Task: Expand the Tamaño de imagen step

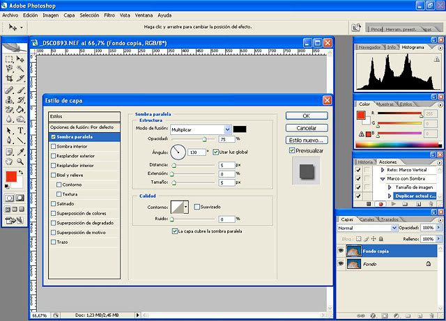Action: tap(390, 187)
